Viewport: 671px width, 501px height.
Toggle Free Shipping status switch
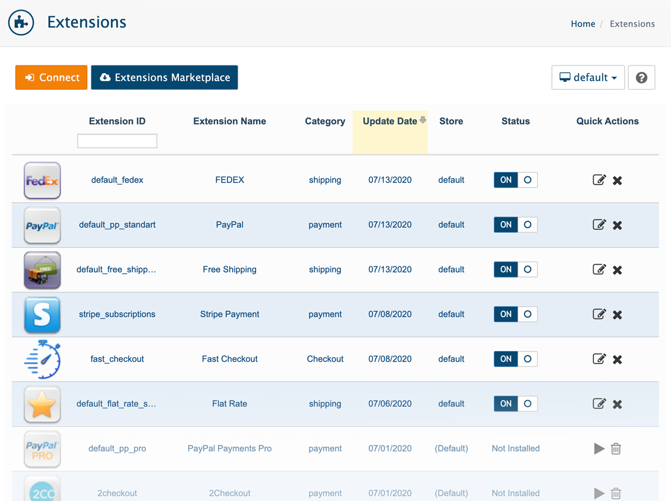click(x=516, y=269)
